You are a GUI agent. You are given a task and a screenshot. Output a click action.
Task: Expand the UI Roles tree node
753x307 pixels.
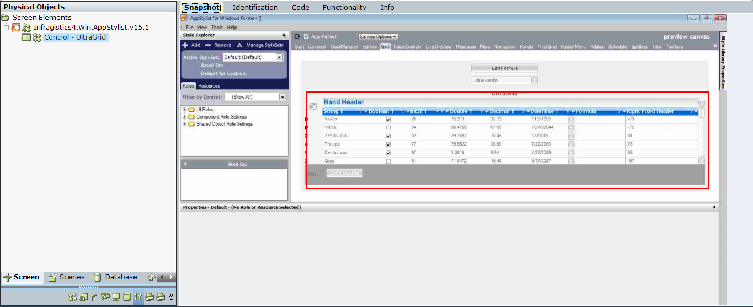(x=184, y=110)
